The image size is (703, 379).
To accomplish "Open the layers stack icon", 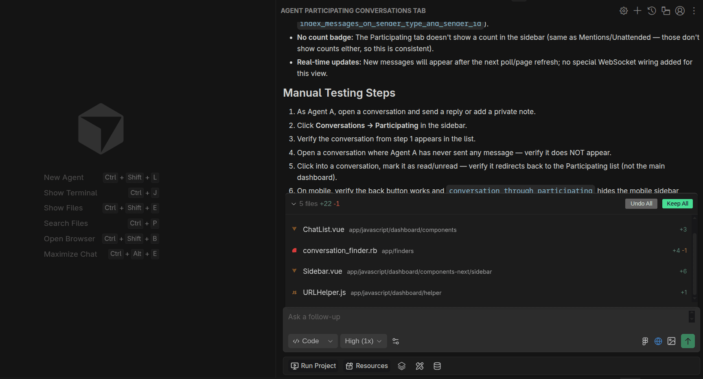I will click(x=402, y=366).
